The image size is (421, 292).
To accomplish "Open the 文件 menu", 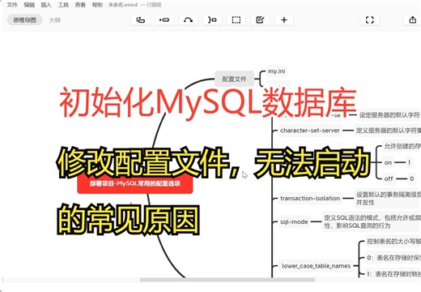I will [x=12, y=5].
